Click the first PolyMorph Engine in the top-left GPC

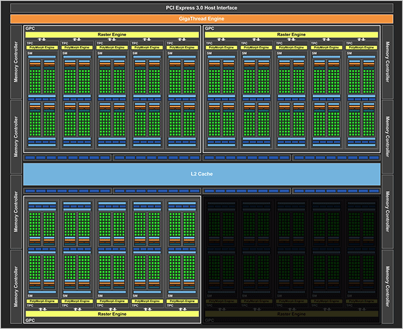click(x=43, y=47)
